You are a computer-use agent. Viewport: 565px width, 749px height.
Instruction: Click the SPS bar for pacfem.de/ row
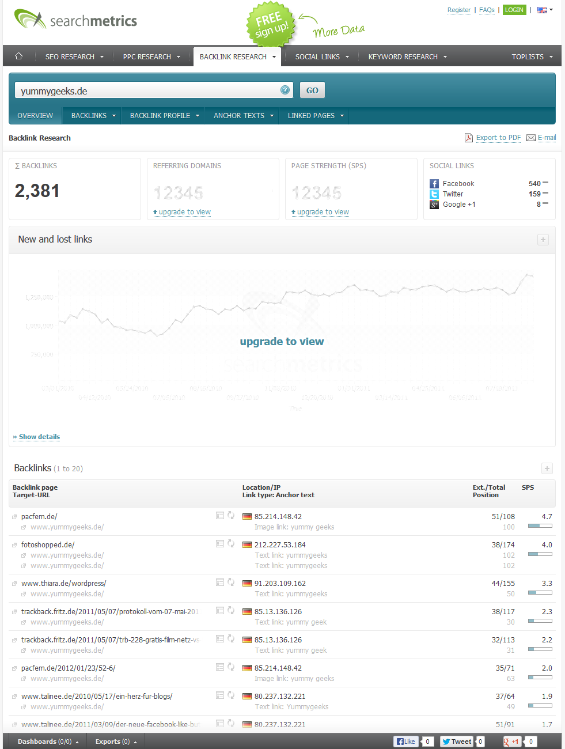tap(540, 526)
